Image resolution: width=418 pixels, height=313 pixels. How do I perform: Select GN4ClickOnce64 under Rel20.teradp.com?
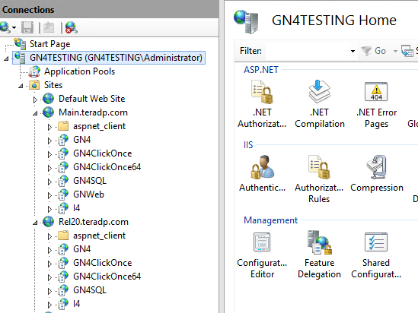click(107, 277)
